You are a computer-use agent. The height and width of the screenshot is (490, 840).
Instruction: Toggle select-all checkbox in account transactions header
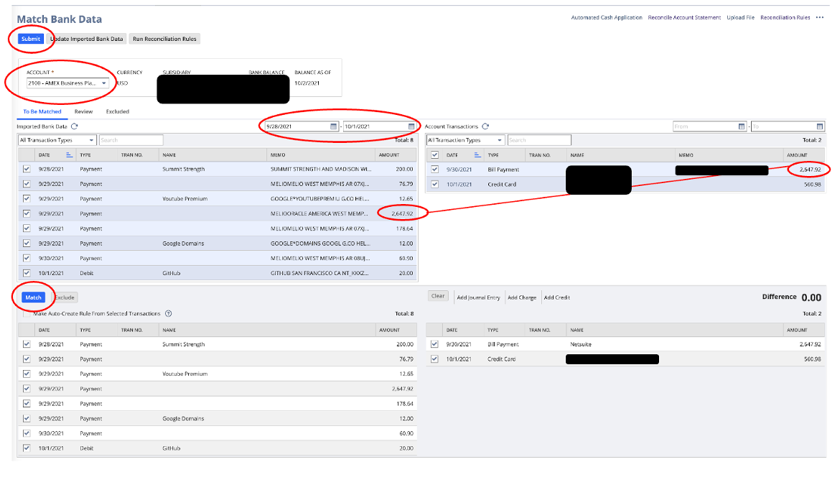point(434,155)
